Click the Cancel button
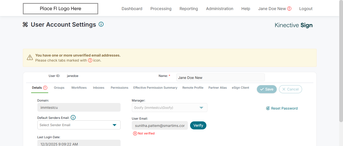Viewport: 343px width, 146px height. click(290, 89)
